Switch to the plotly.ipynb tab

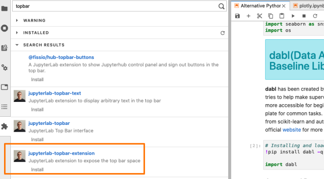pos(308,5)
